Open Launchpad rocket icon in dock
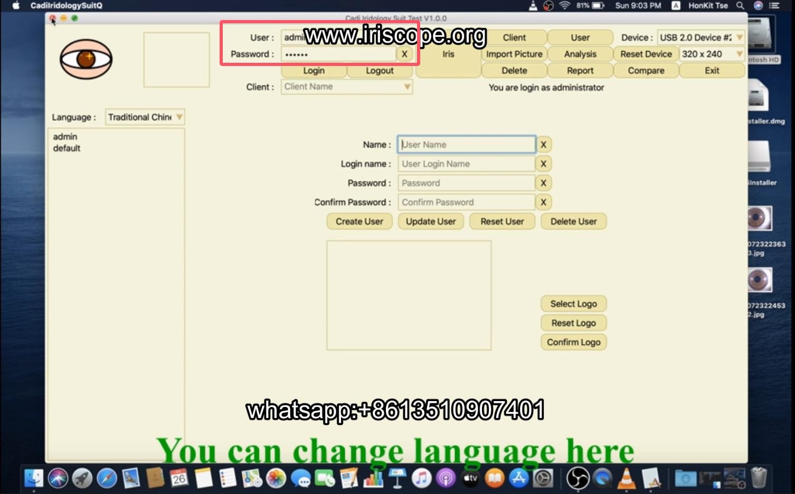795x494 pixels. point(82,478)
